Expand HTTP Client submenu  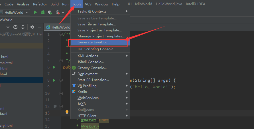(x=100, y=116)
